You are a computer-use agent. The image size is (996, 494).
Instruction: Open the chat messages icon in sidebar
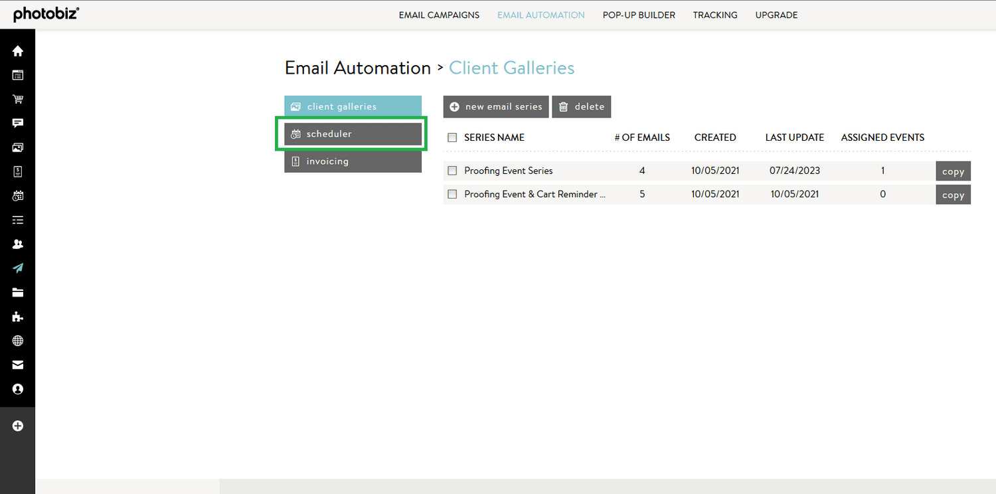(x=18, y=123)
